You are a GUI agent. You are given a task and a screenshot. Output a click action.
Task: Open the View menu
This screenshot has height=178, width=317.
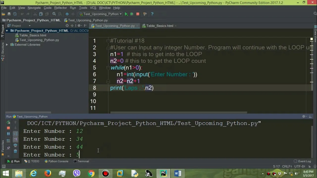(x=22, y=8)
